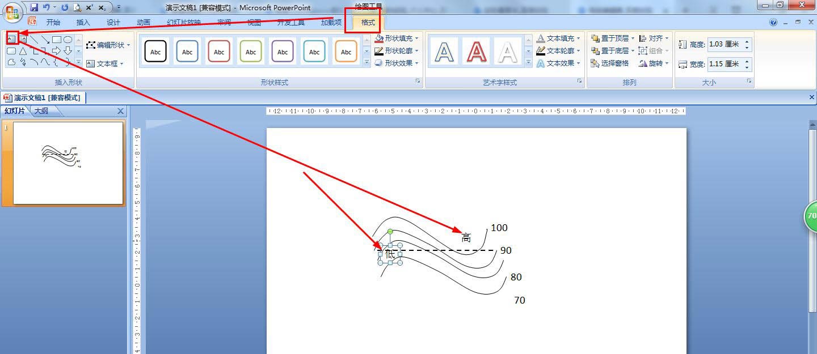Expand the shape styles gallery more arrow
The height and width of the screenshot is (354, 817).
point(367,63)
